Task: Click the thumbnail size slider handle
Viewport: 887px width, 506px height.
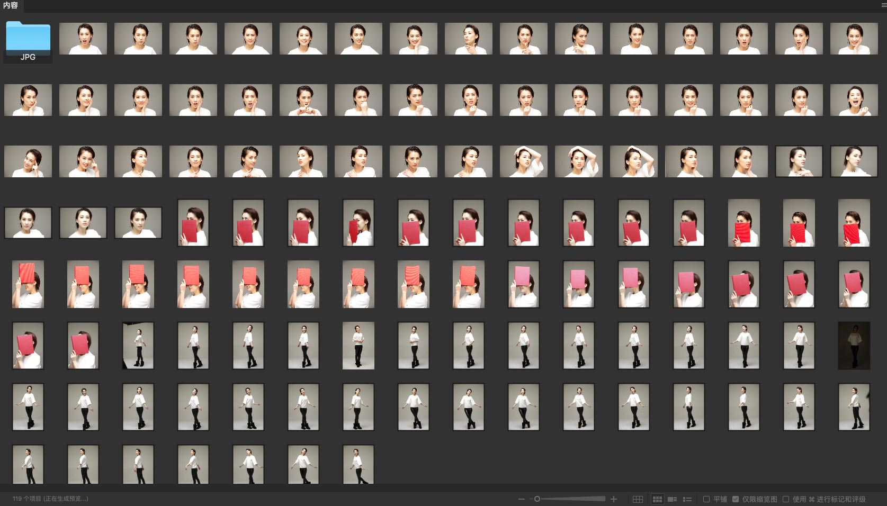Action: [x=537, y=499]
